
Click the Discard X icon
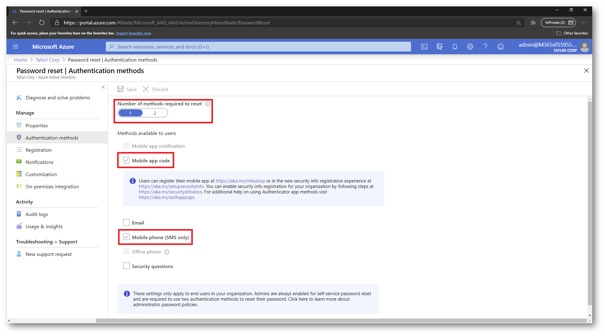146,89
